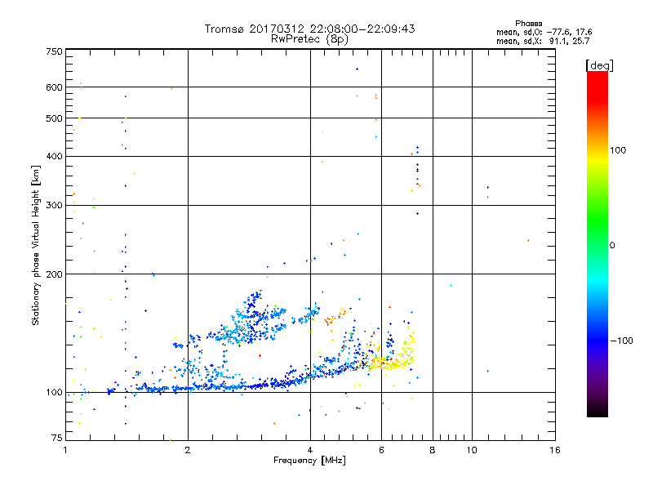653x490 pixels.
Task: Click the height axis tick label "200"
Action: click(x=54, y=274)
